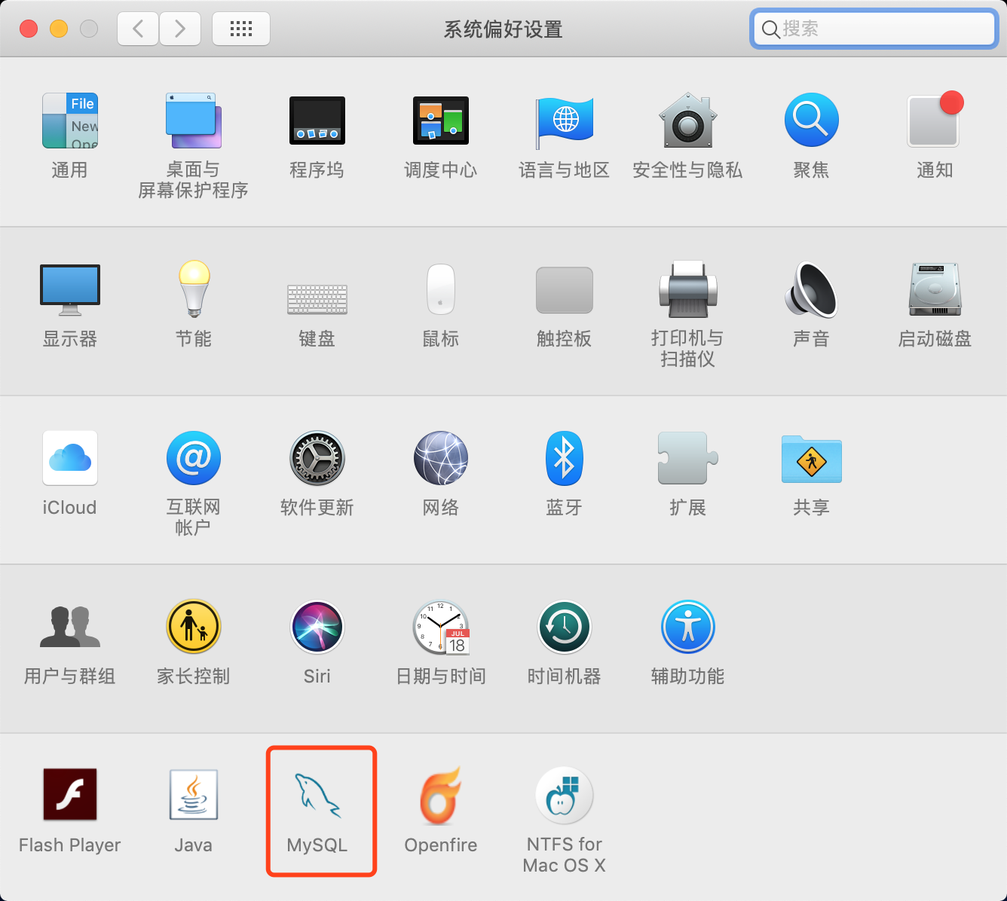Open the 蓝牙 (Bluetooth) pane

565,458
